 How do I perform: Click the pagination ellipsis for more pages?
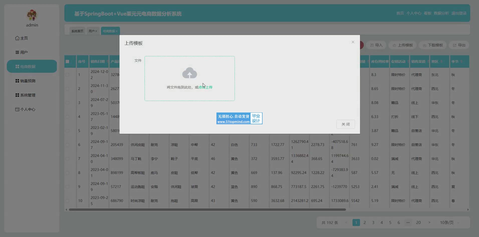[x=408, y=222]
